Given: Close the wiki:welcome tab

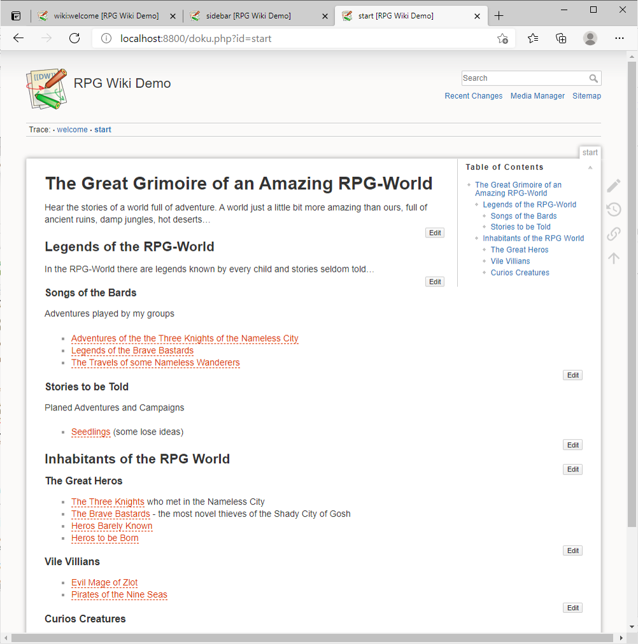Looking at the screenshot, I should 173,16.
